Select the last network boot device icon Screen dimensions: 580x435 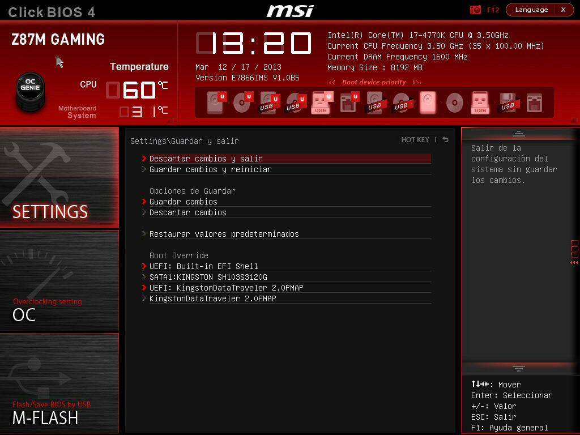[x=535, y=103]
